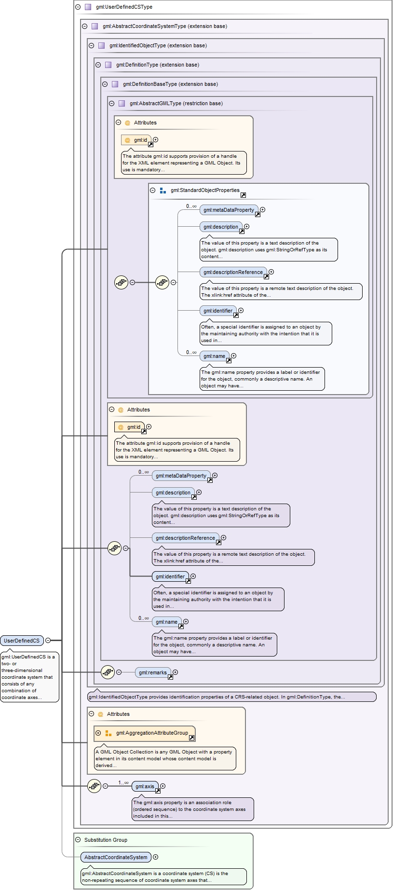
Task: Click the sequence compositor icon before gml:axis
Action: 94,786
